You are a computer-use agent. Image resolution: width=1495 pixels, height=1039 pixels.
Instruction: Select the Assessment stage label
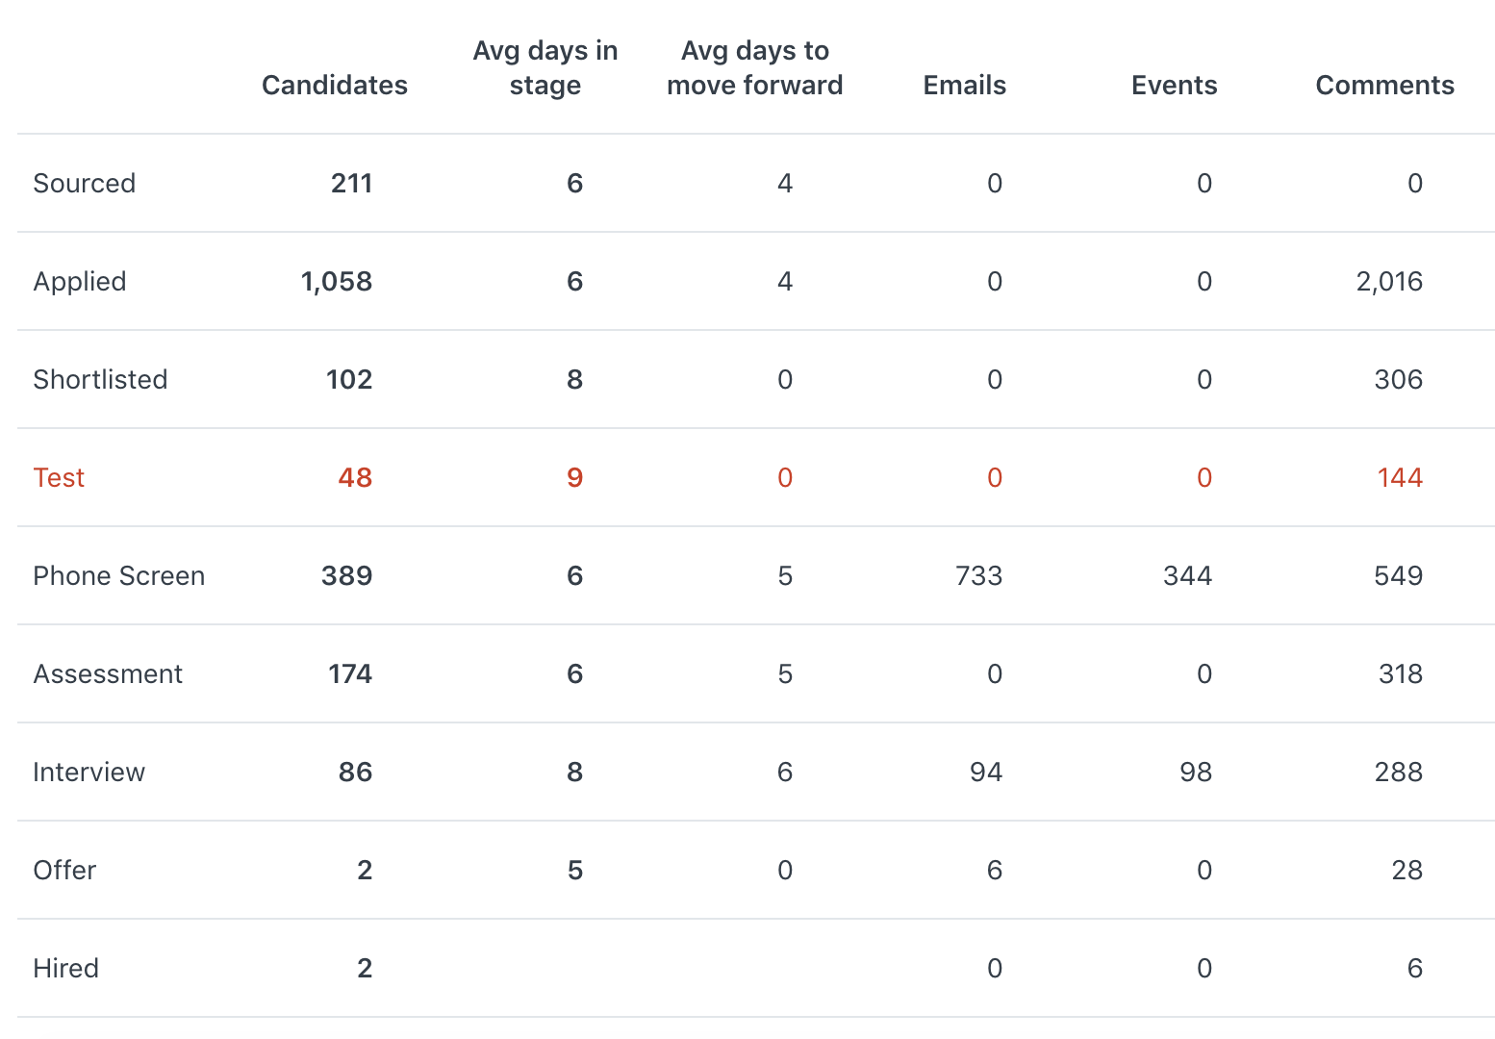108,674
